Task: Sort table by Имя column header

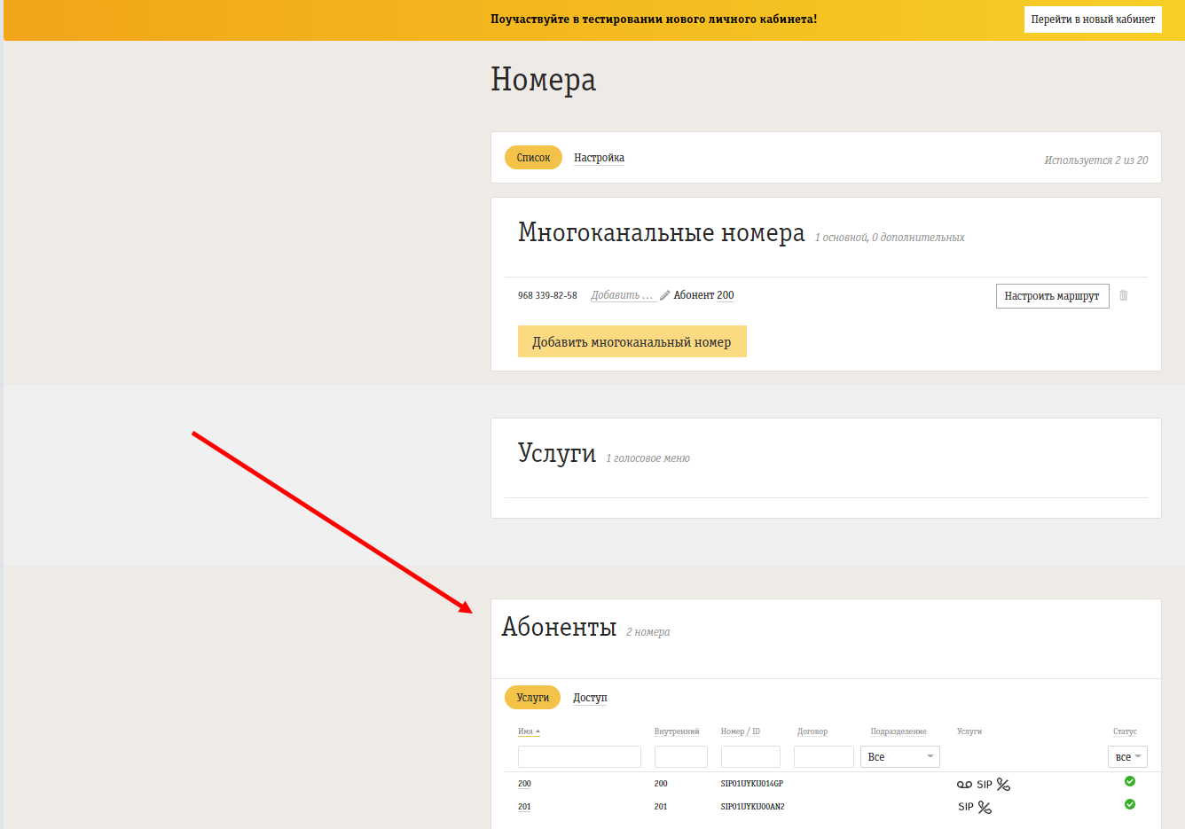Action: [526, 731]
